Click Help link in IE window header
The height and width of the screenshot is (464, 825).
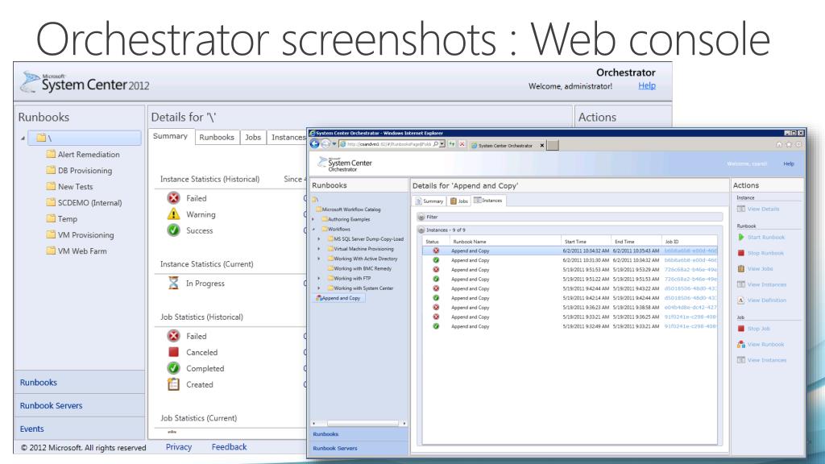(789, 164)
